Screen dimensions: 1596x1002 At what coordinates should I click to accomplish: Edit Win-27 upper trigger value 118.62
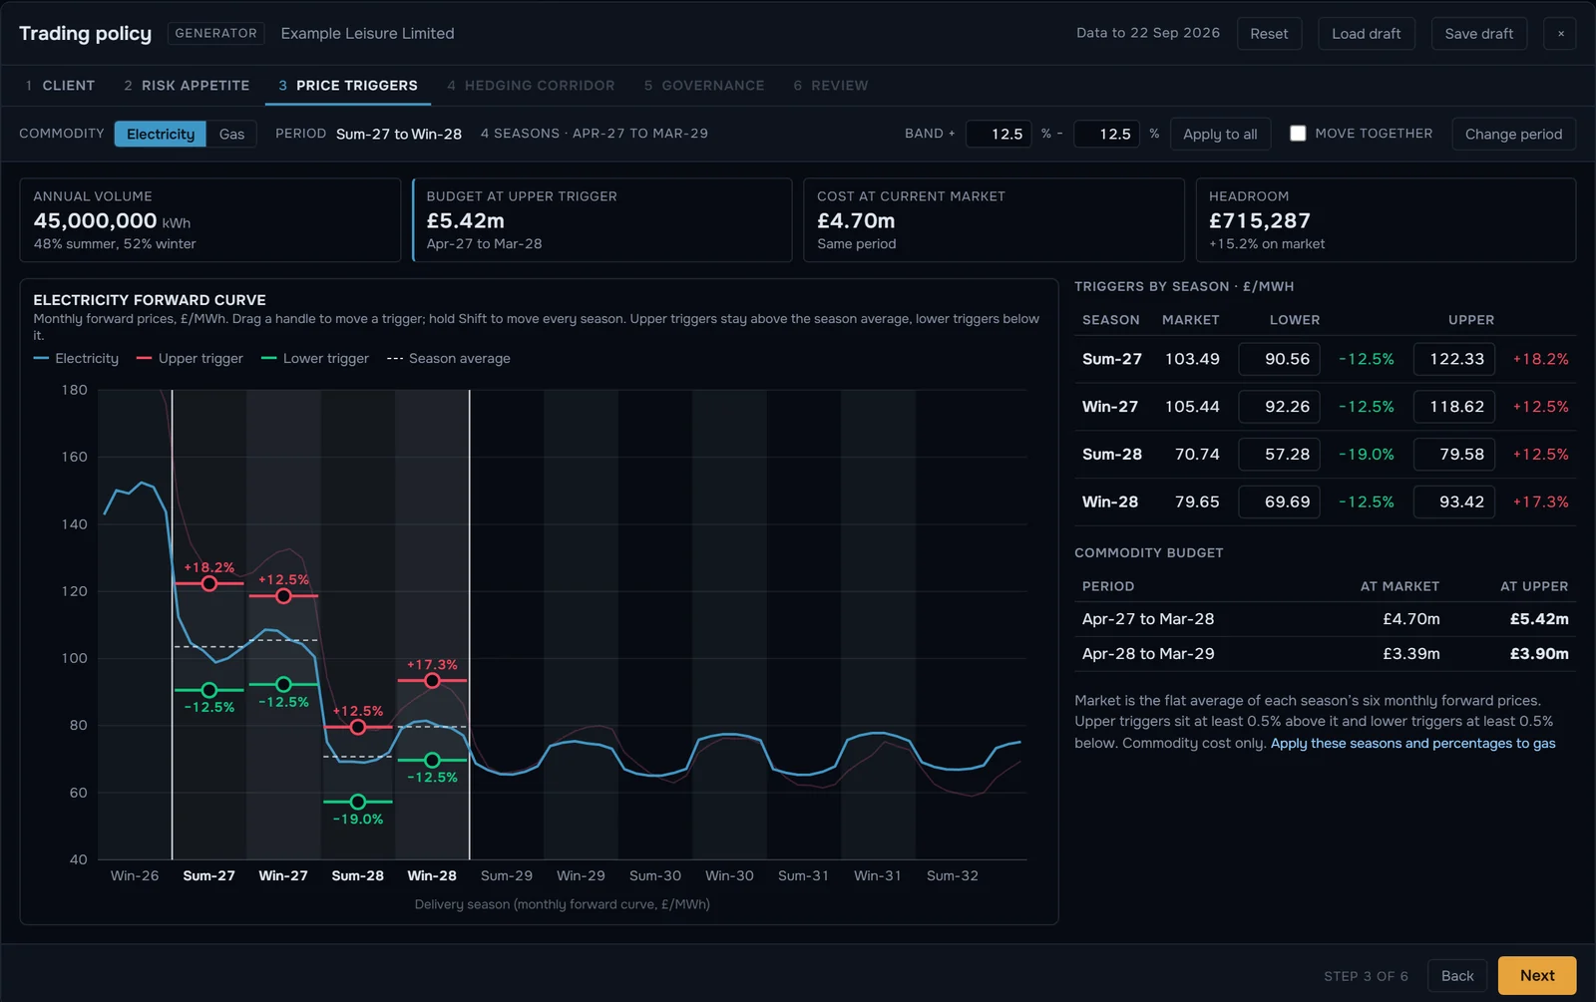[1453, 407]
